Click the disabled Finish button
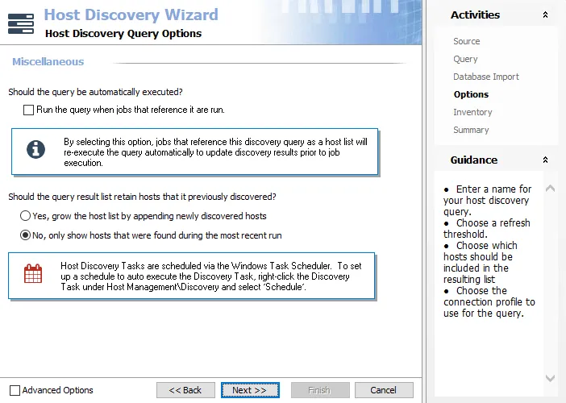The width and height of the screenshot is (566, 403). pos(320,390)
